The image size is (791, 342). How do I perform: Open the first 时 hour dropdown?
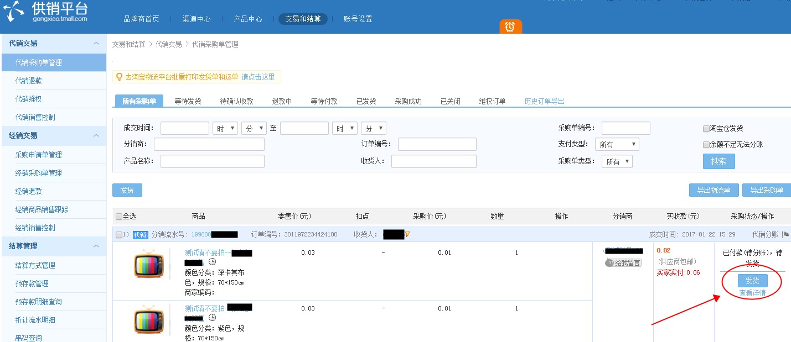click(x=225, y=128)
